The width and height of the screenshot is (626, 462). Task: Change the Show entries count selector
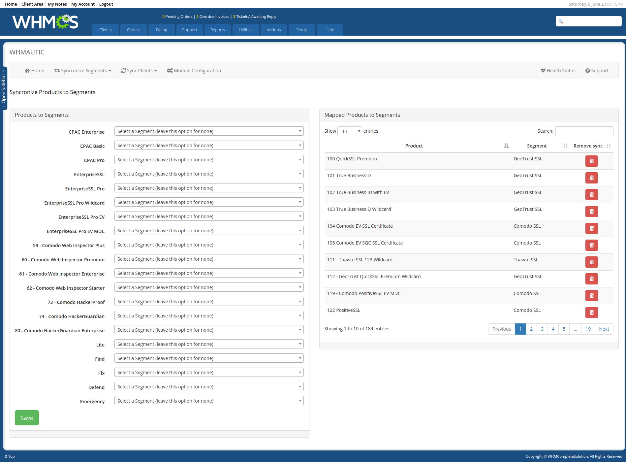(350, 131)
